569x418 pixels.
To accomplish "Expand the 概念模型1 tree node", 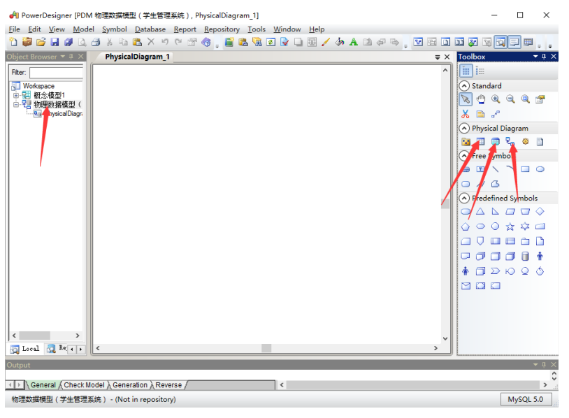I will (16, 95).
